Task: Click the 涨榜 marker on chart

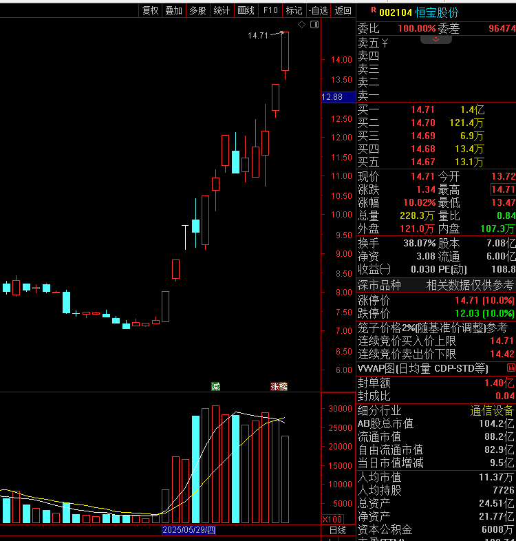Action: [279, 386]
